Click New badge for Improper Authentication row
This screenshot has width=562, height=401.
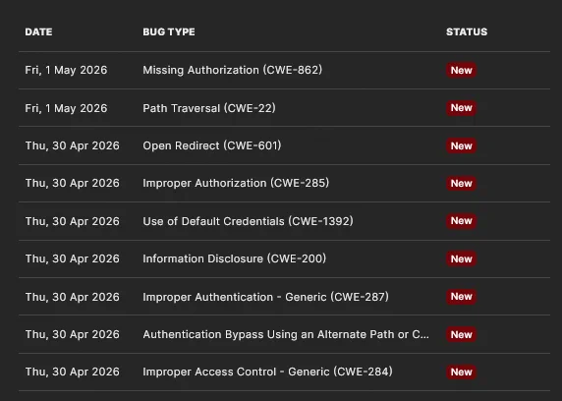461,296
